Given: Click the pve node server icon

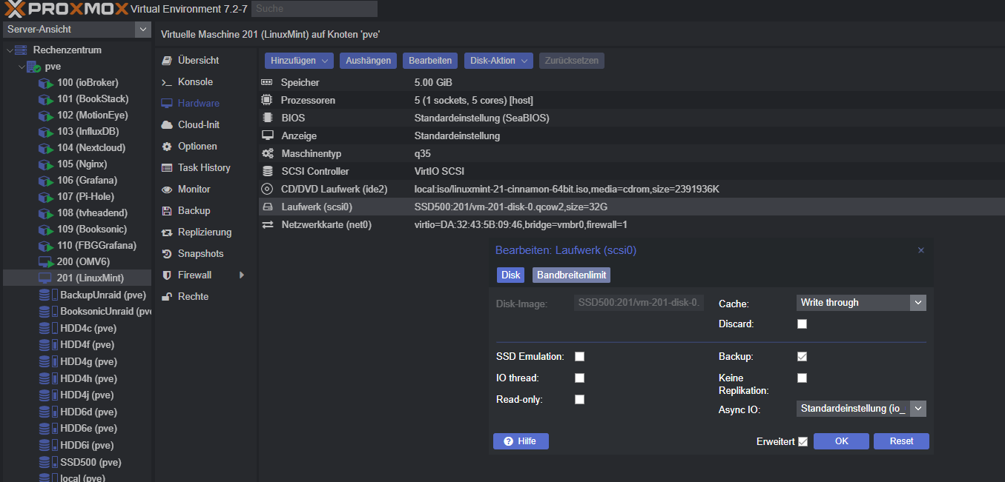Looking at the screenshot, I should 33,67.
